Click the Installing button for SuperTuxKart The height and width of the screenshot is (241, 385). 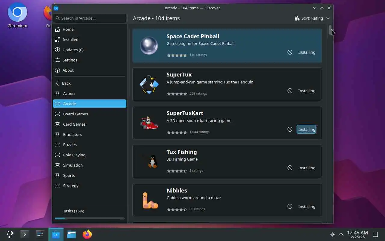[306, 129]
